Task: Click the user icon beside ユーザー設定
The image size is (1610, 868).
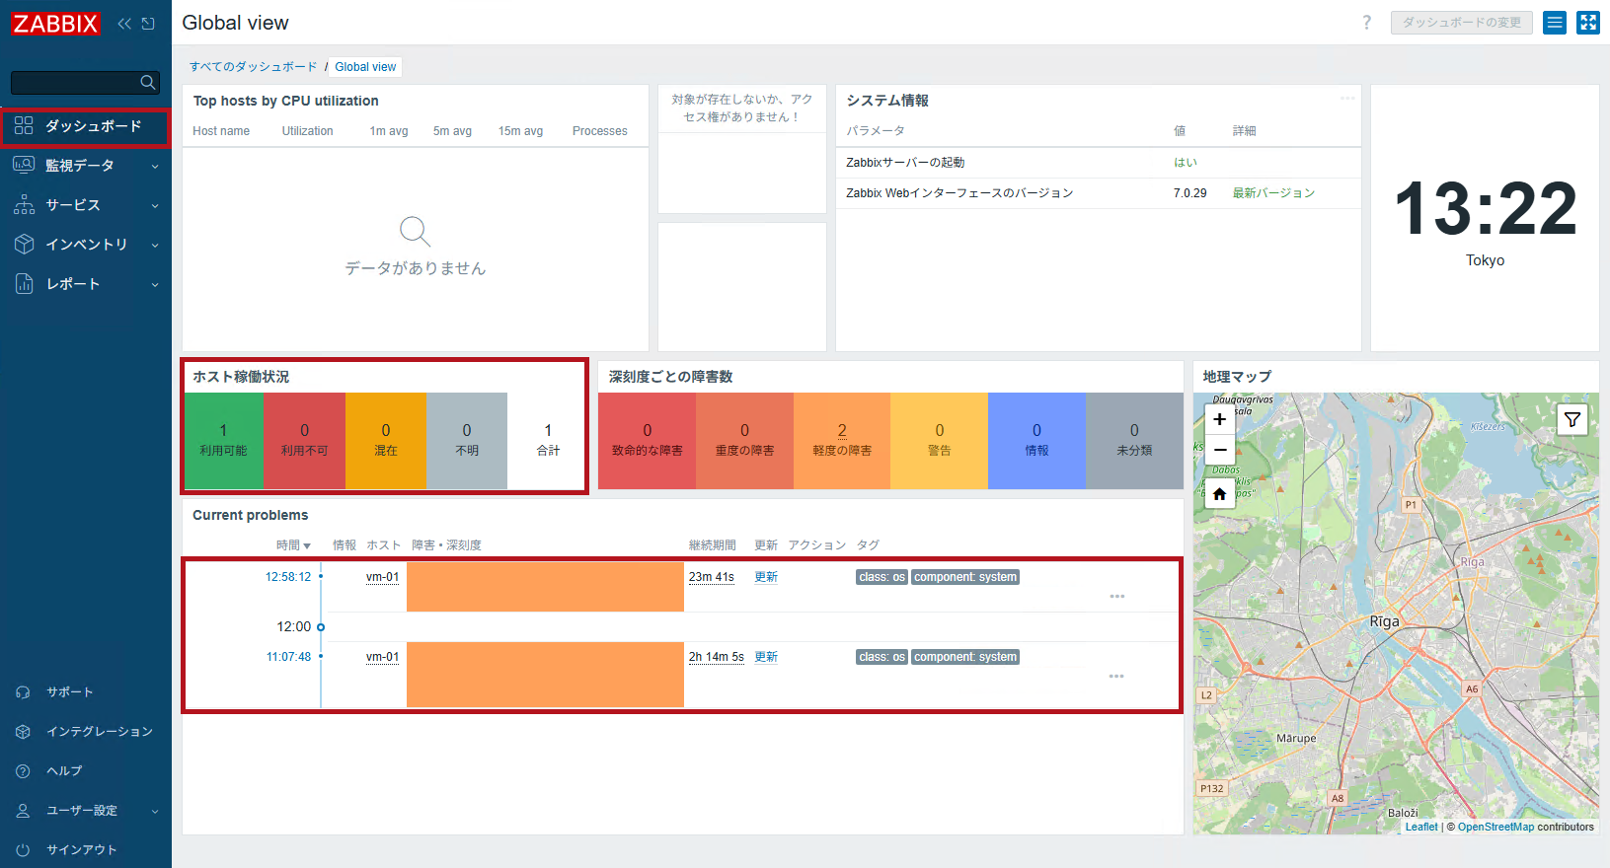Action: pos(23,811)
